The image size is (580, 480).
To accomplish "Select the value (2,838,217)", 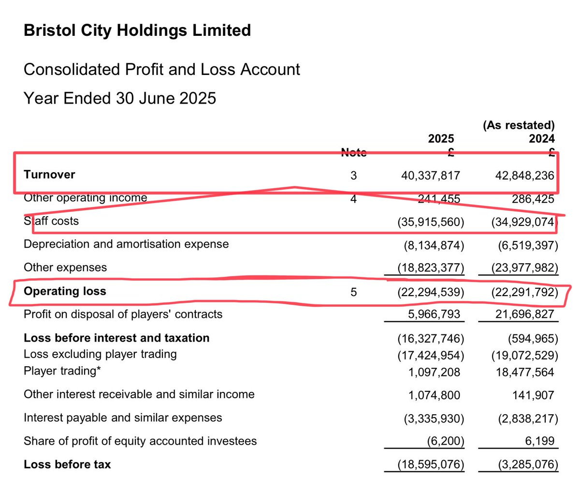I will [528, 418].
